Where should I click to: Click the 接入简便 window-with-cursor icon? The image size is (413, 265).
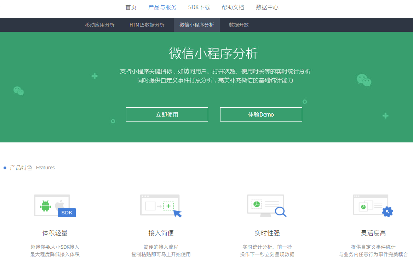coord(161,206)
